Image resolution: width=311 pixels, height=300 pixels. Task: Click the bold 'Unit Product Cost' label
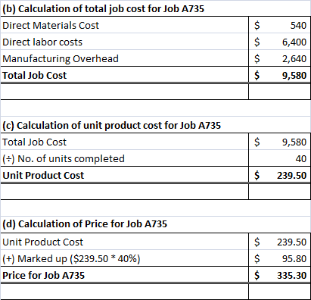(43, 176)
